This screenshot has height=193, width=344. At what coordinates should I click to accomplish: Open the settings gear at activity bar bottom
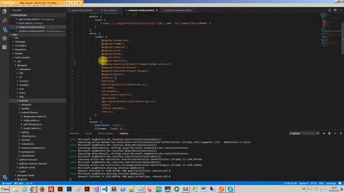coord(5,177)
